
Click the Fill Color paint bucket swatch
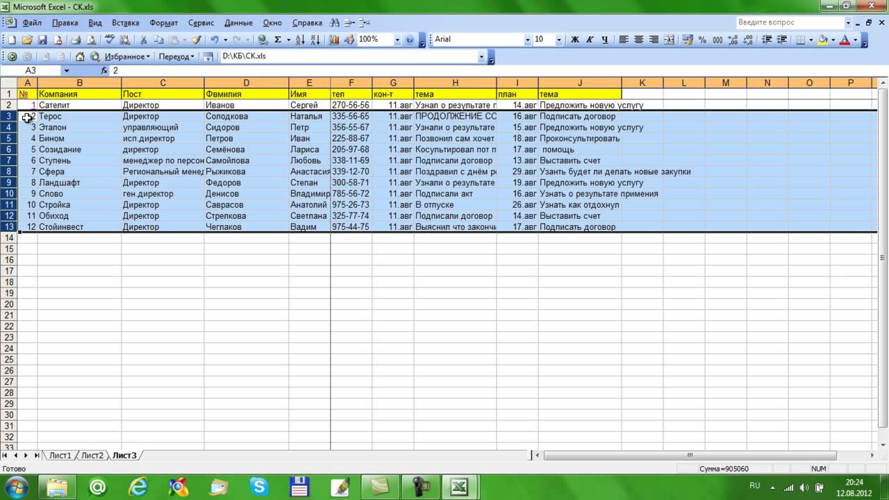[823, 40]
